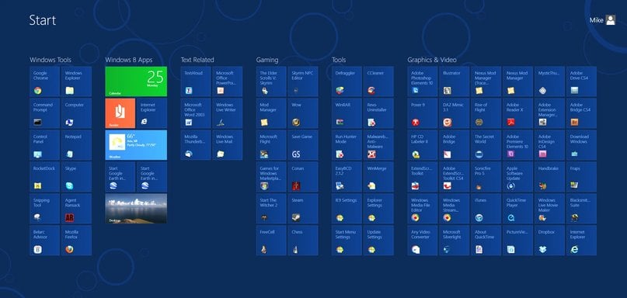Open Defraggler tile
The image size is (627, 298).
pyautogui.click(x=347, y=81)
